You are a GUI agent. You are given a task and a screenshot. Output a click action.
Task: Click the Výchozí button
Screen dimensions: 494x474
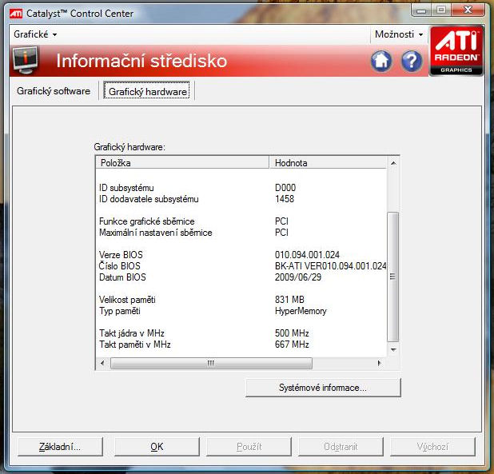click(432, 447)
